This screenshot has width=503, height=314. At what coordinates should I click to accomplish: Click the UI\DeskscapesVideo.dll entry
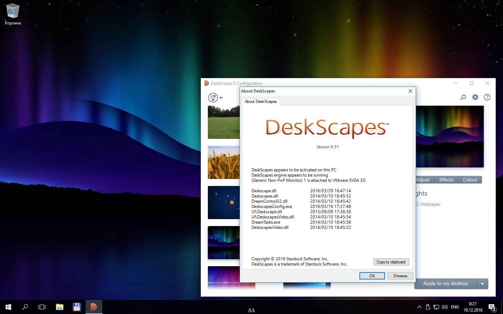click(273, 217)
